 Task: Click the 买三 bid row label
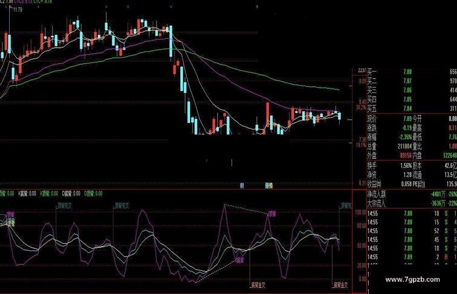coord(372,90)
